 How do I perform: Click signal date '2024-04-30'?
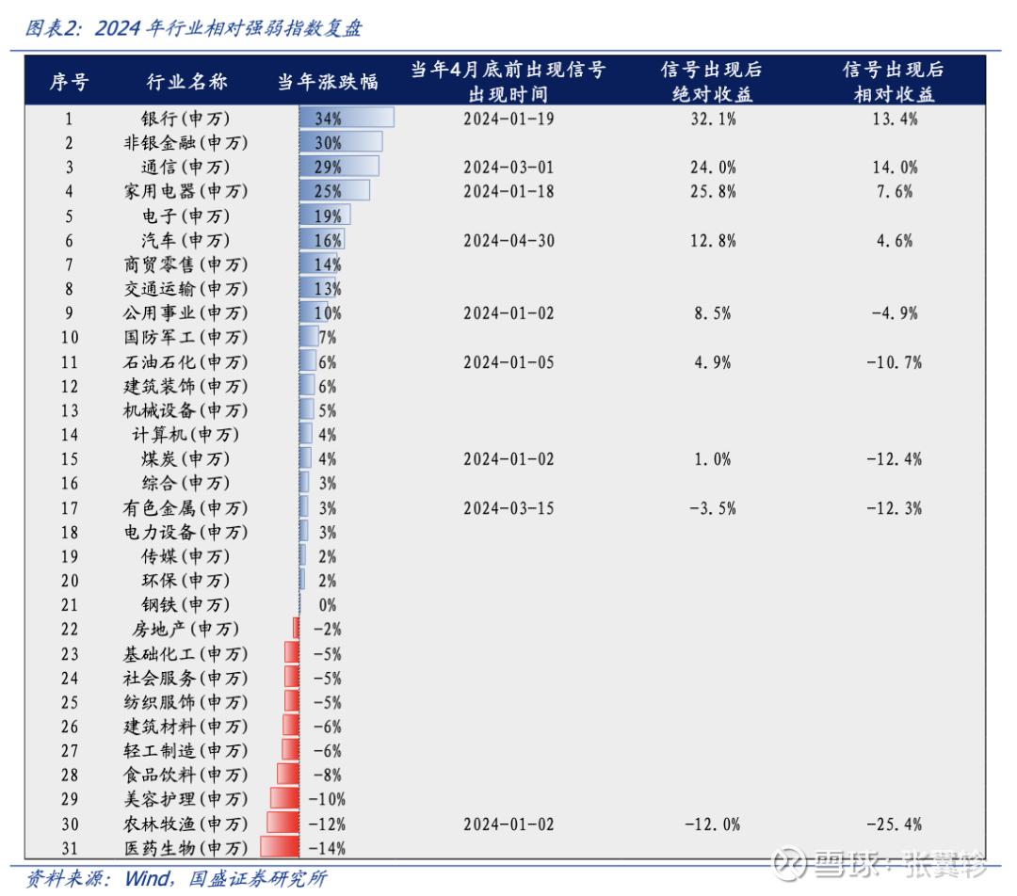coord(508,241)
